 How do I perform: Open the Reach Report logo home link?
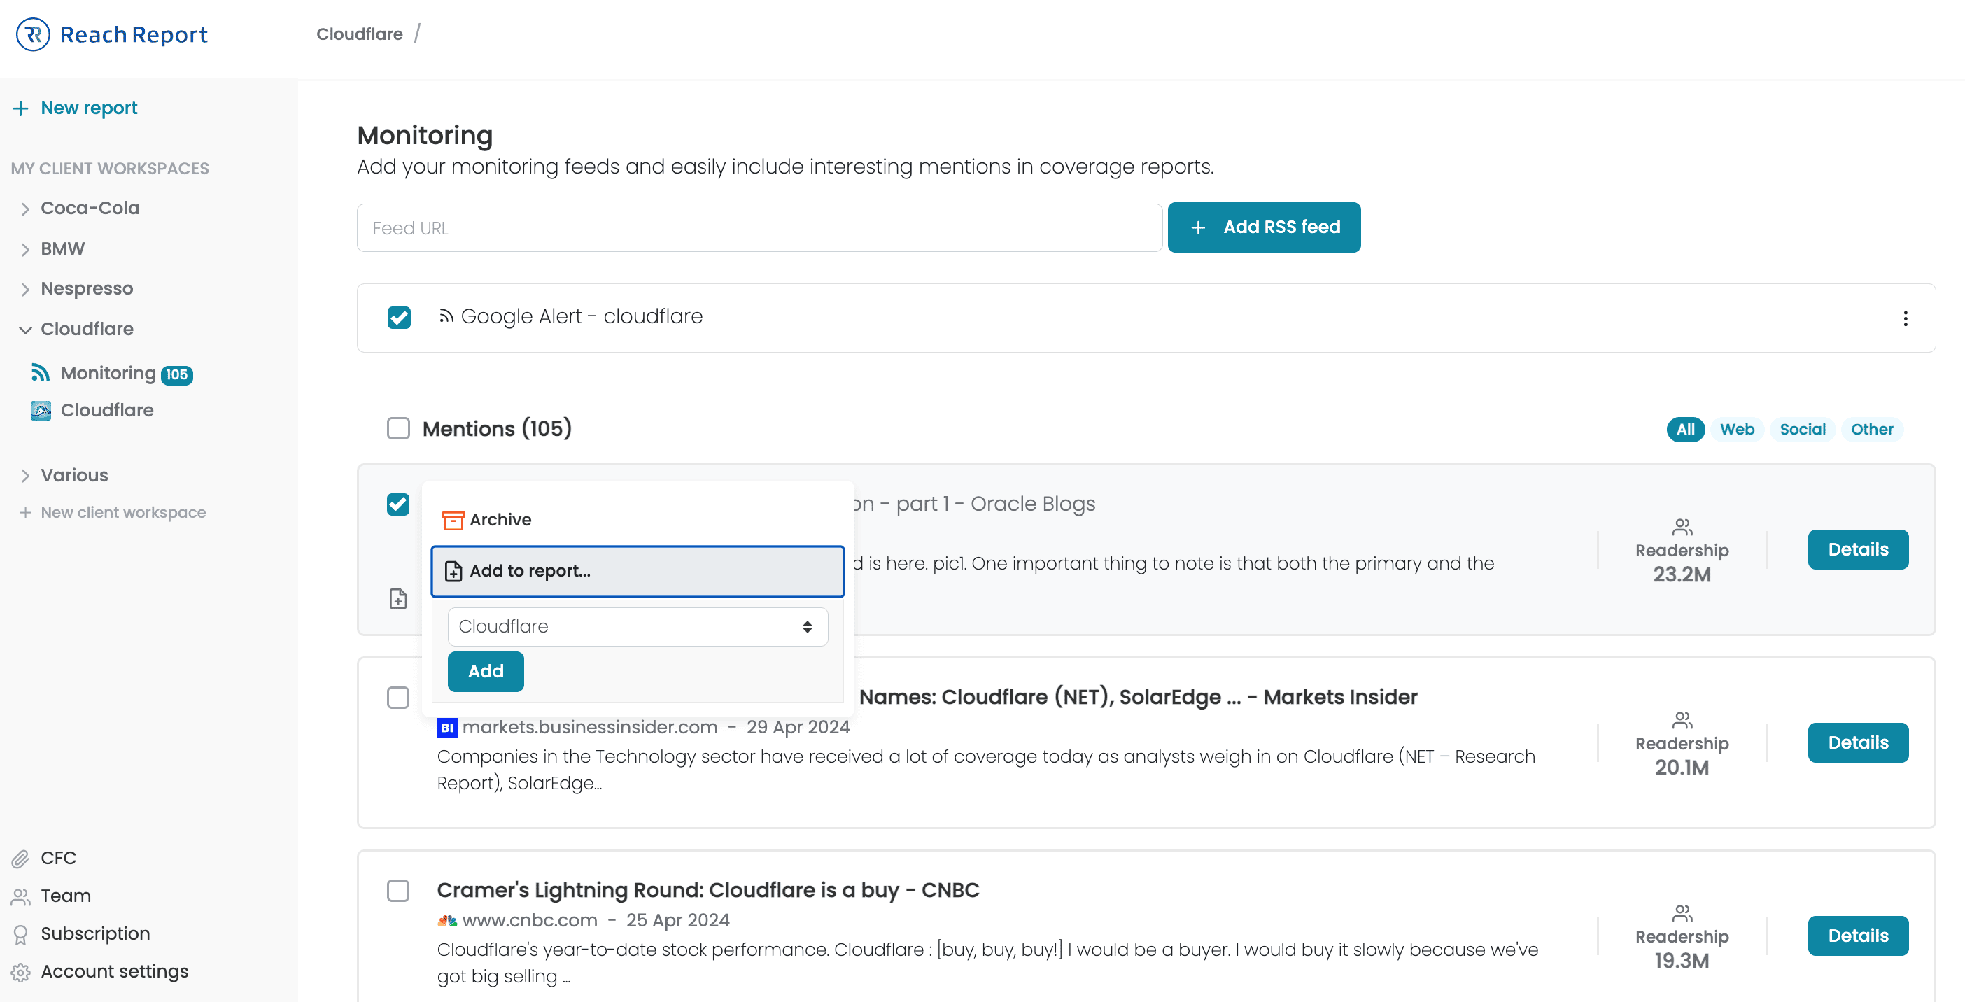point(111,34)
